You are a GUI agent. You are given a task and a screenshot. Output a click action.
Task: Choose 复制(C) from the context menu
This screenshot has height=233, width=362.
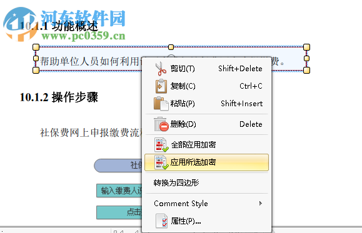206,86
